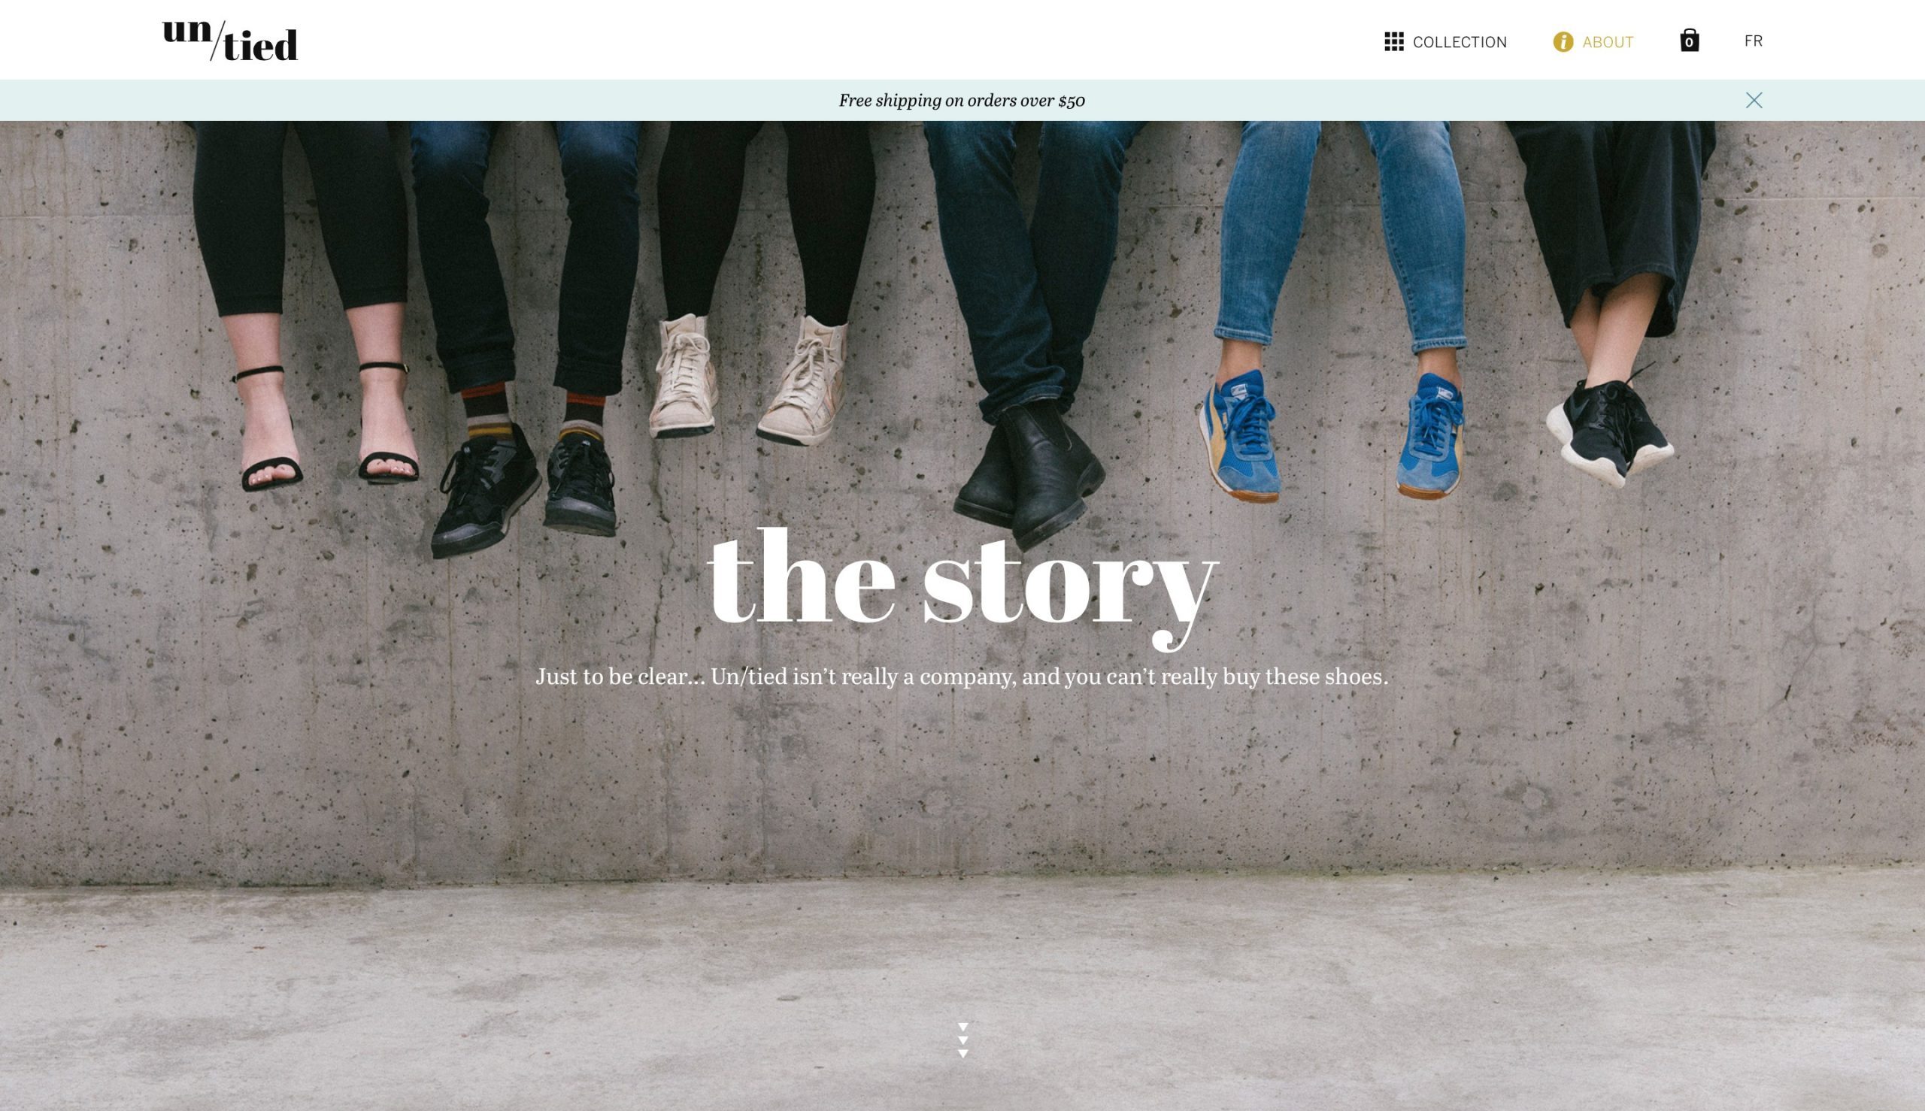
Task: Click the triple down-arrow scroll indicator
Action: click(962, 1040)
